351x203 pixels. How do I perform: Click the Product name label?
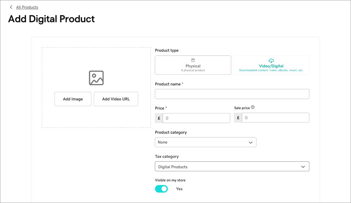(168, 84)
